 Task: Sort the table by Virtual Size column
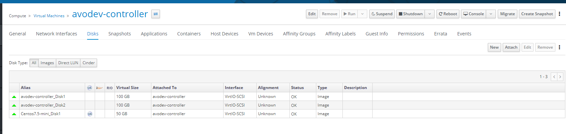[x=127, y=88]
